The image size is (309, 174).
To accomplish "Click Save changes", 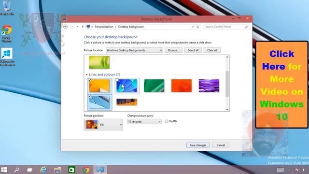I will 198,145.
